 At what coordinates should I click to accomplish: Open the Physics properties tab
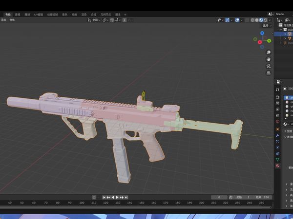277,147
